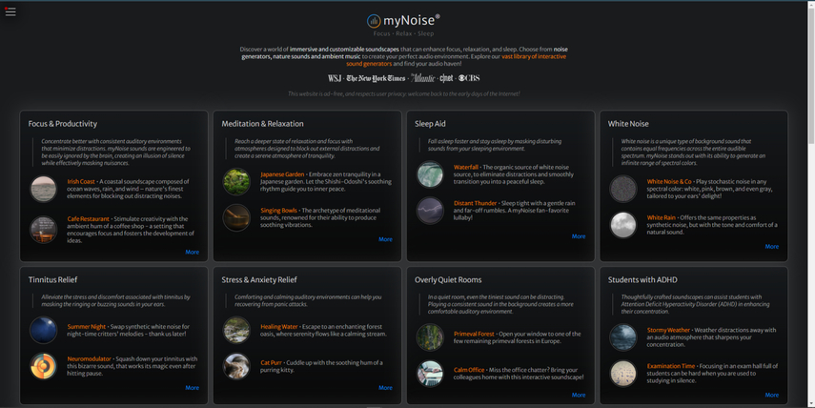Click More in the White Noise card
815x408 pixels.
click(x=772, y=247)
